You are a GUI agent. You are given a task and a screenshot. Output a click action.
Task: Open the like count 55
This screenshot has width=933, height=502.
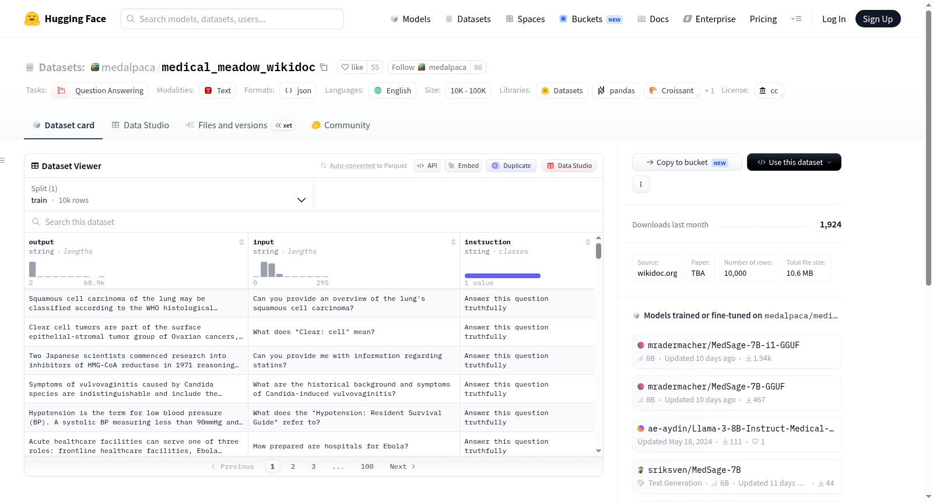point(375,67)
